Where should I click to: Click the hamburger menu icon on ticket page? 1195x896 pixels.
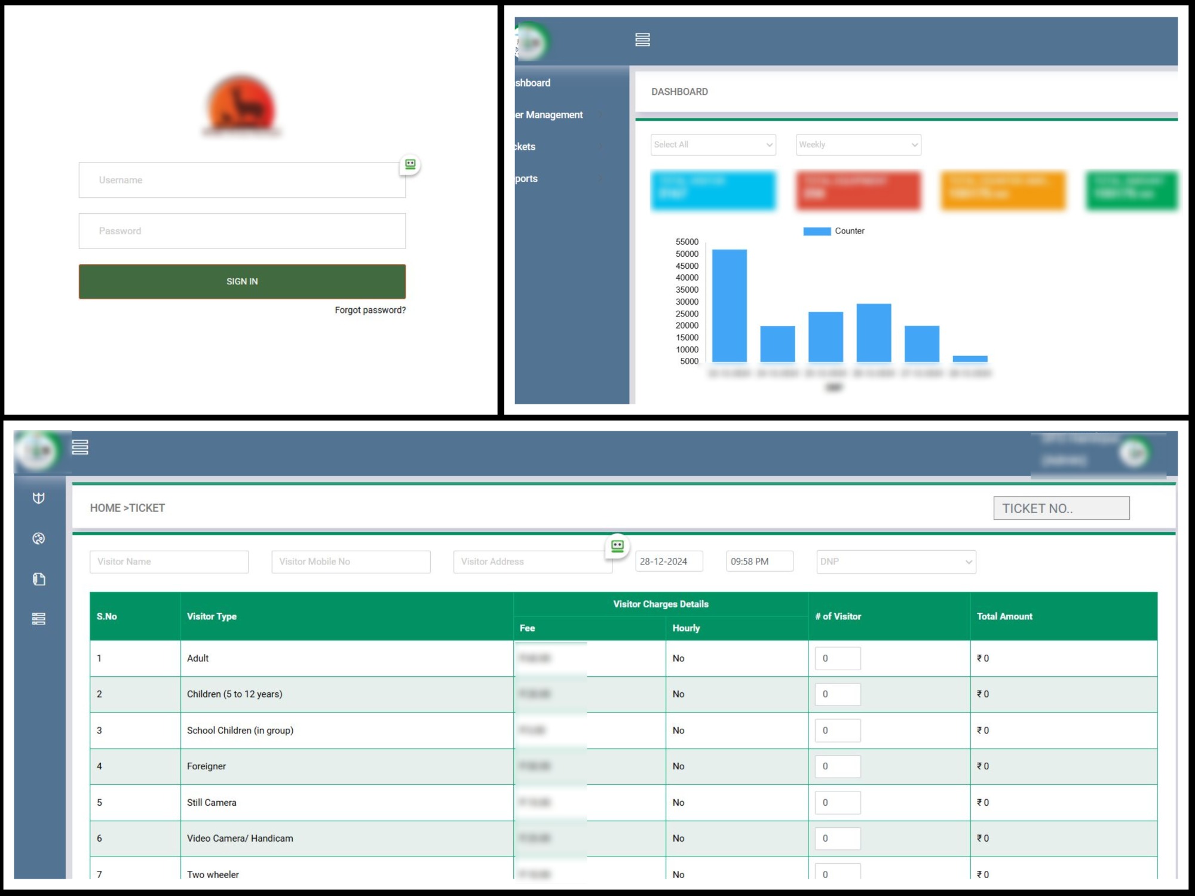pos(80,447)
